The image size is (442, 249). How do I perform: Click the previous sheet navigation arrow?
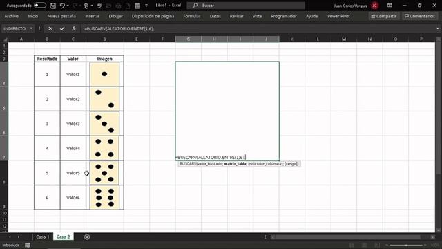tap(10, 237)
